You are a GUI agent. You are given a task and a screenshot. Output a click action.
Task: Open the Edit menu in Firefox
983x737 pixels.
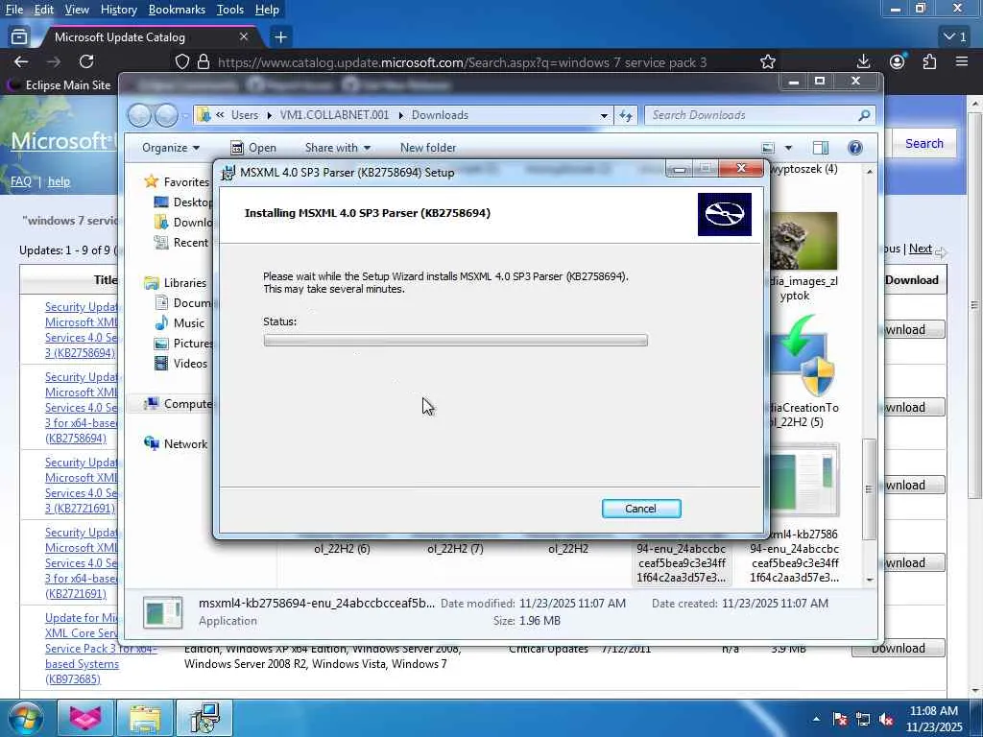tap(44, 10)
